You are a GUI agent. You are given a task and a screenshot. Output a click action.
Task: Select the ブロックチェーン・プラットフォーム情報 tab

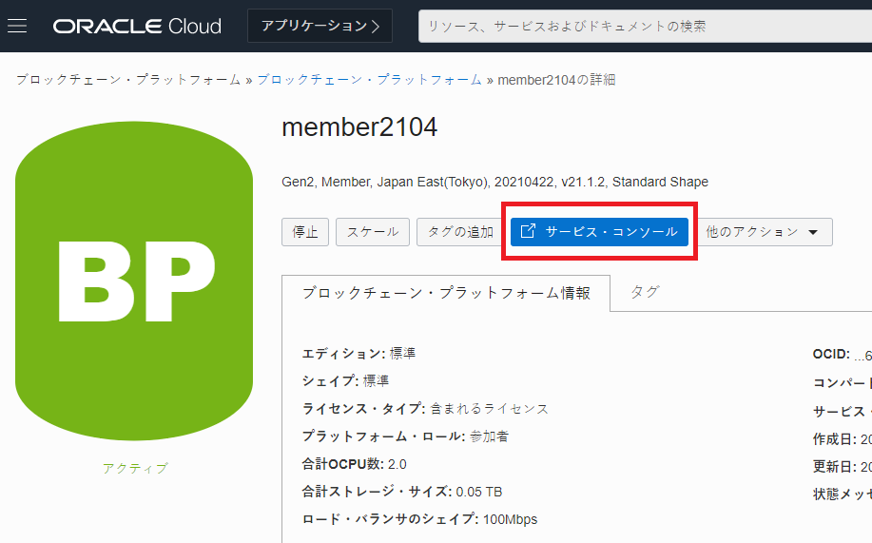(x=446, y=293)
